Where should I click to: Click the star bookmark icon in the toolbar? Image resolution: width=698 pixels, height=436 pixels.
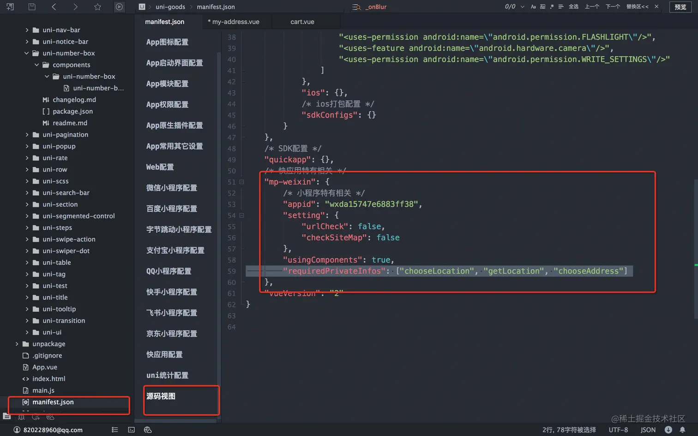coord(97,7)
